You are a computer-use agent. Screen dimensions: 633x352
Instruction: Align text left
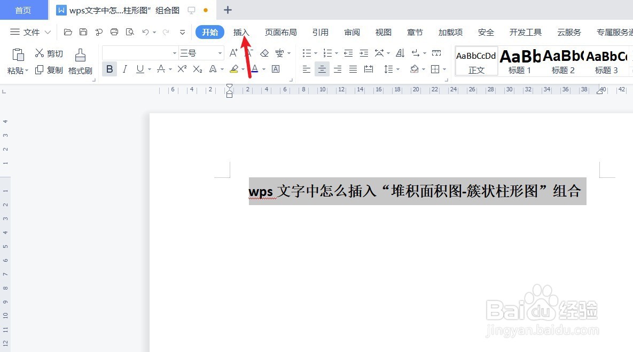pyautogui.click(x=307, y=69)
